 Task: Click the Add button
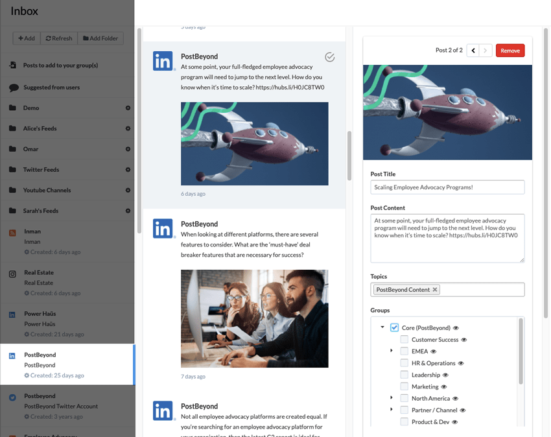coord(27,38)
